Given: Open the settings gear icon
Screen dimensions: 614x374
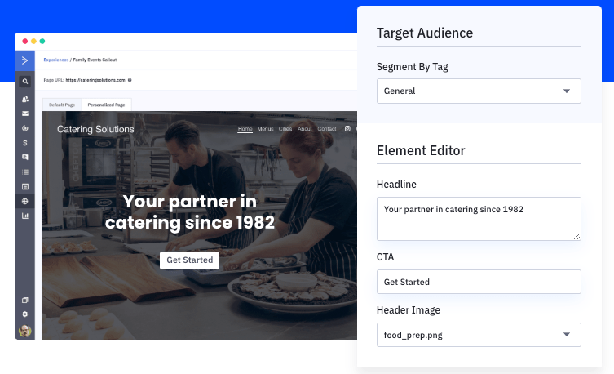Looking at the screenshot, I should tap(25, 314).
